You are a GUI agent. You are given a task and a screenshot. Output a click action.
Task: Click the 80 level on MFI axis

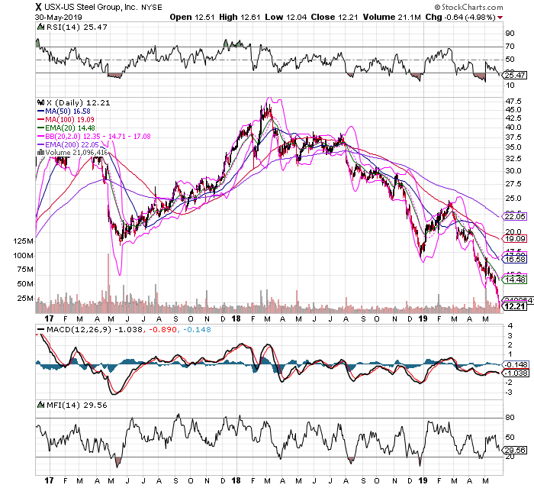click(x=510, y=418)
